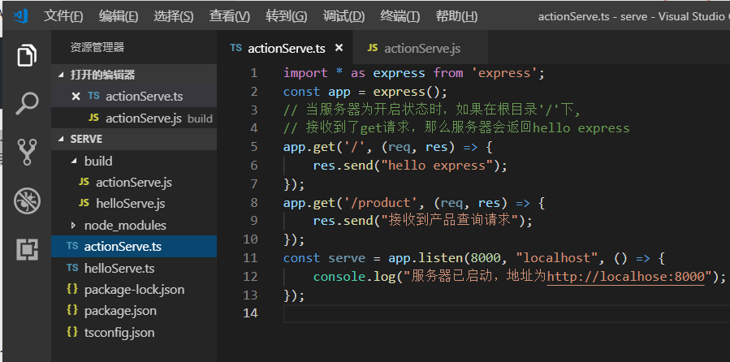Open the Search view in activity bar
Screen dimensions: 730x362
click(x=27, y=103)
